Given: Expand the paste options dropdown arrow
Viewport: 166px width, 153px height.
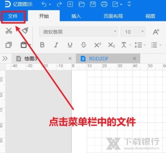Looking at the screenshot, I should pyautogui.click(x=30, y=45).
